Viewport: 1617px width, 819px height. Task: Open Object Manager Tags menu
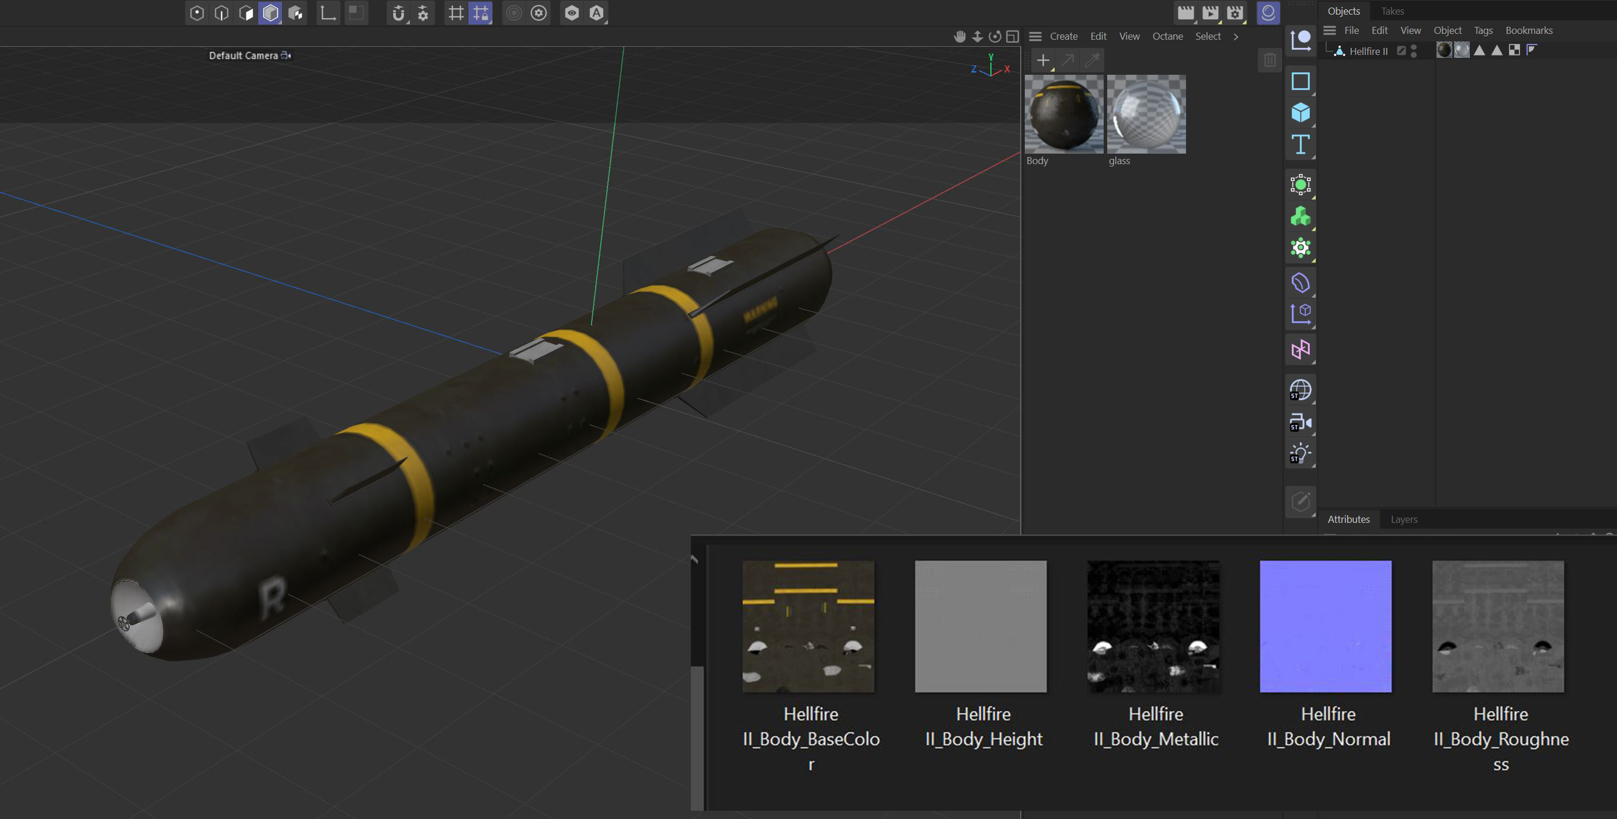tap(1483, 30)
